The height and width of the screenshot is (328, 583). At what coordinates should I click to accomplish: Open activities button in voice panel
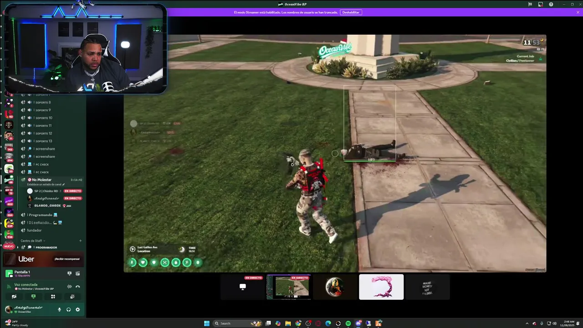(53, 297)
